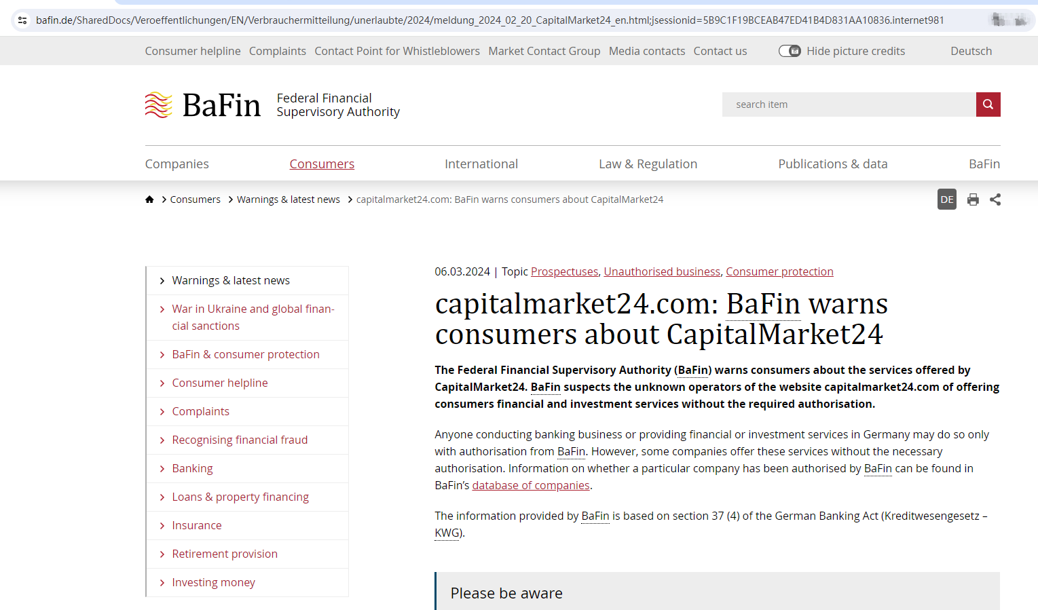Click the browser address bar URL
This screenshot has width=1038, height=610.
point(490,20)
